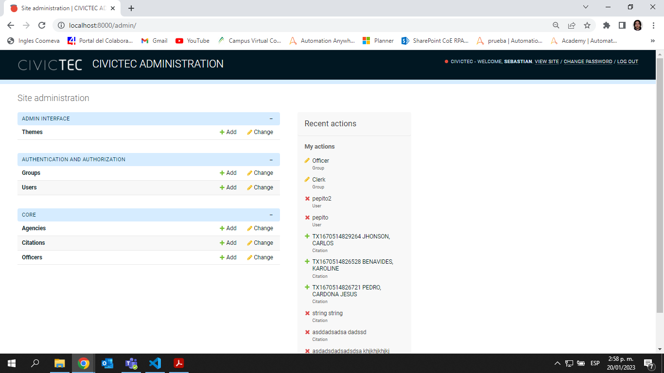Open the Portal del Colabora bookmark
Image resolution: width=664 pixels, height=373 pixels.
(x=100, y=41)
